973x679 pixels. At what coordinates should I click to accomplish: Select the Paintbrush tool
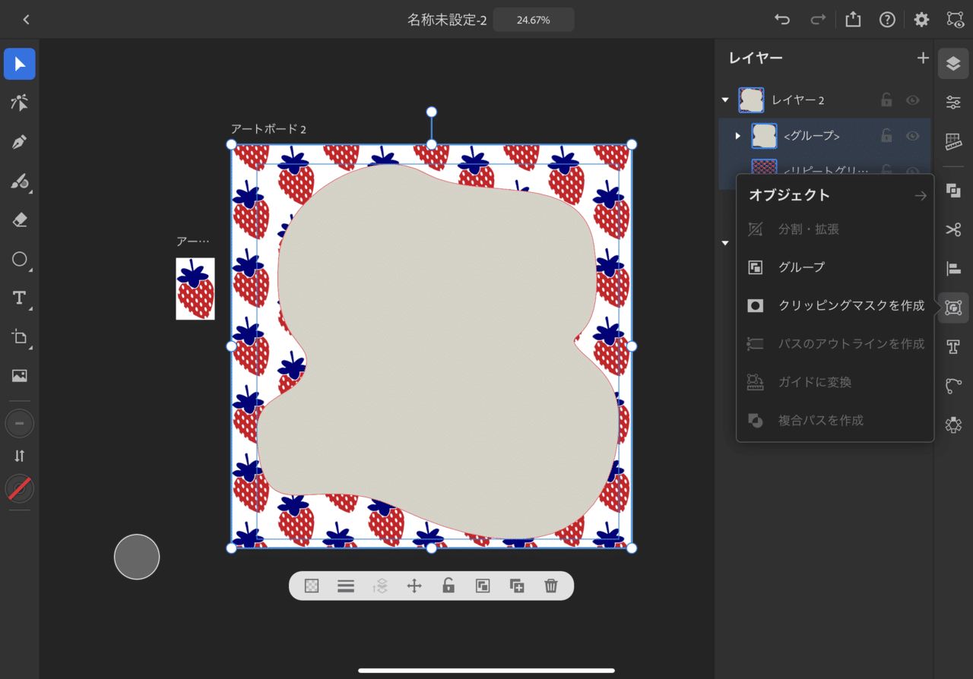click(x=19, y=182)
